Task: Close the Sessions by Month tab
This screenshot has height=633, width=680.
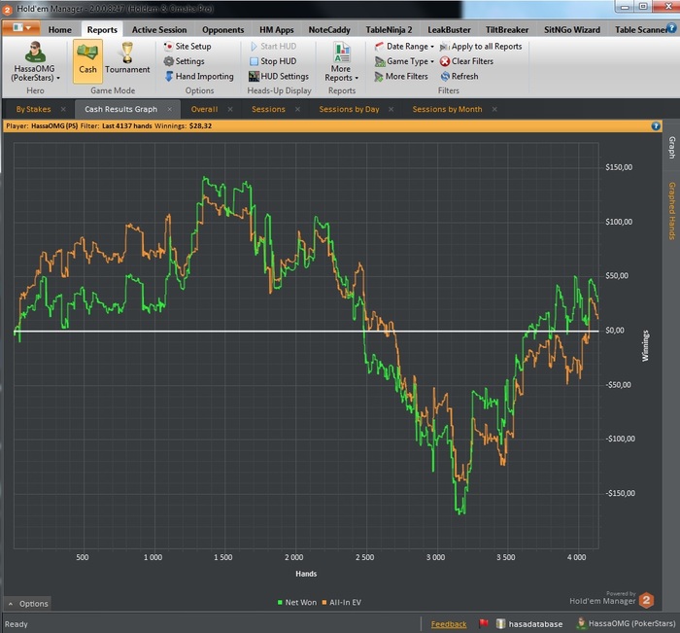Action: (494, 109)
